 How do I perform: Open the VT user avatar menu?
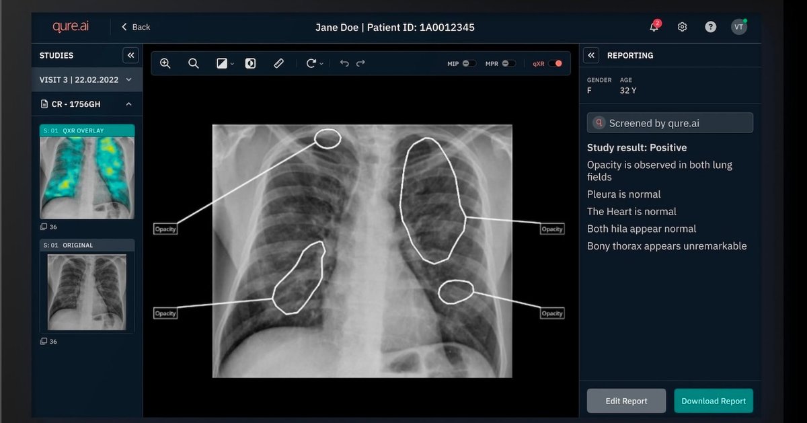(x=738, y=27)
